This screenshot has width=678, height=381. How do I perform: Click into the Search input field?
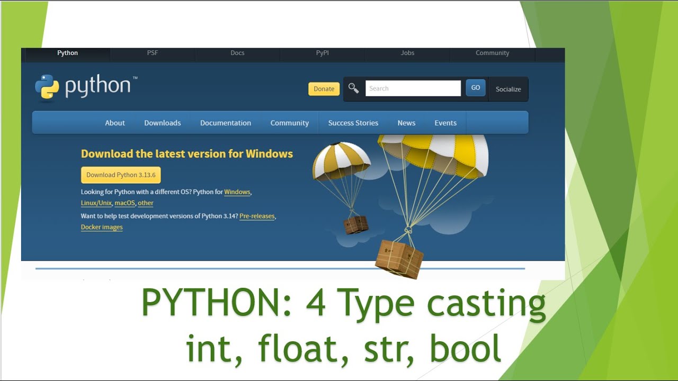(x=413, y=88)
